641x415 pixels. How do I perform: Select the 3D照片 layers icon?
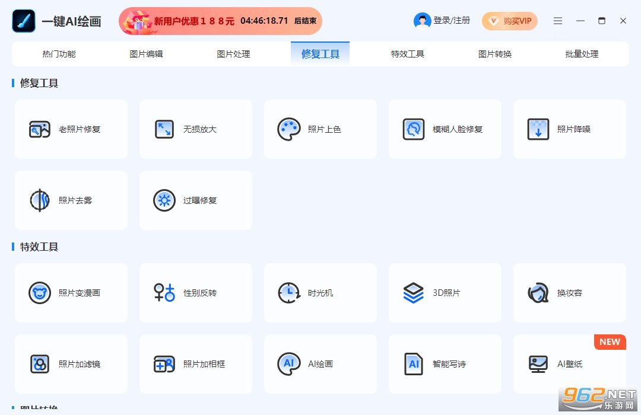414,293
